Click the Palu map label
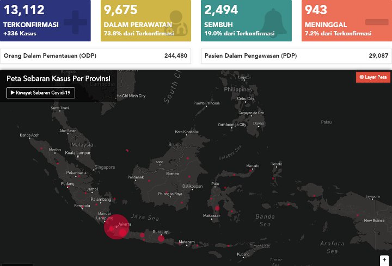392x266 pixels. pos(215,183)
